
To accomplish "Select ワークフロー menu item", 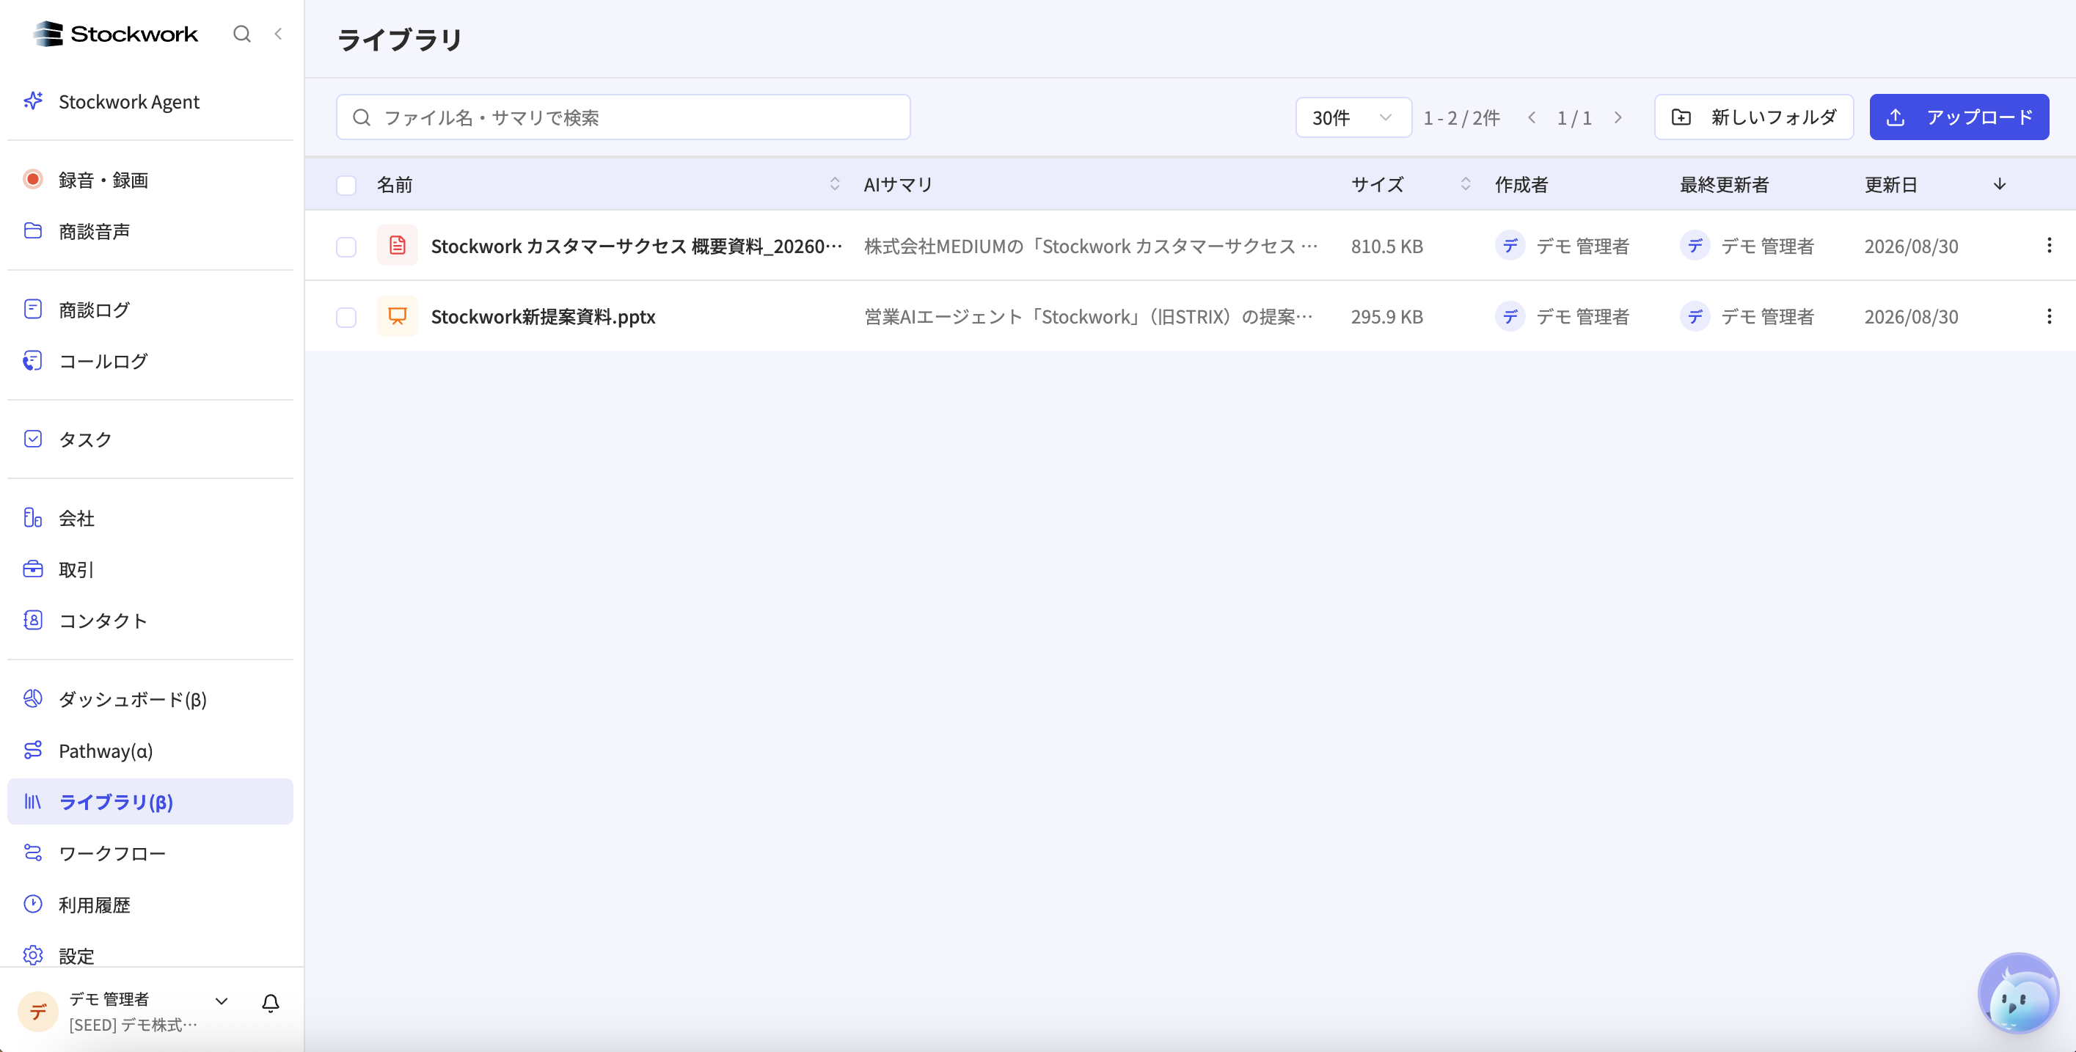I will [x=150, y=853].
